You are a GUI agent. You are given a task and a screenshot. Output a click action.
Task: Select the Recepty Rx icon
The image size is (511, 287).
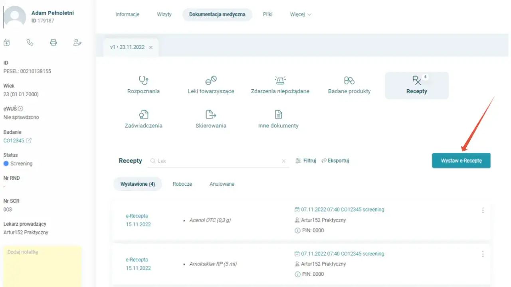click(416, 81)
